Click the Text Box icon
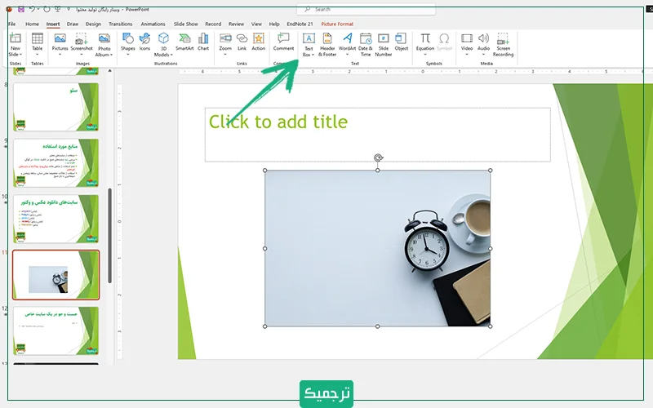The height and width of the screenshot is (408, 653). 309,38
